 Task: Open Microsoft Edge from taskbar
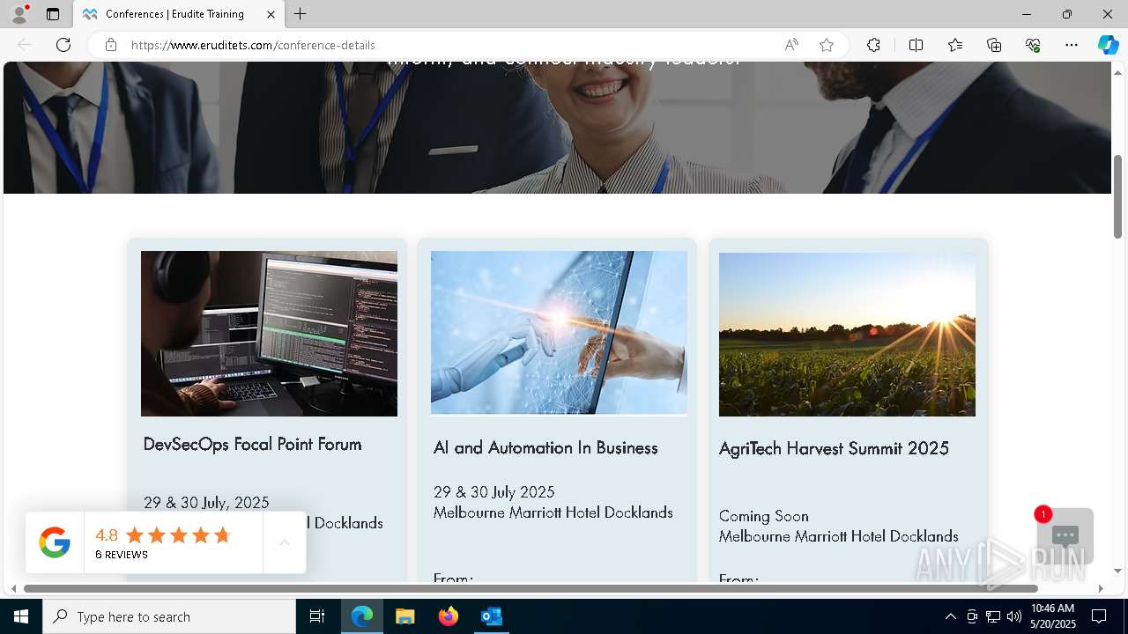362,616
